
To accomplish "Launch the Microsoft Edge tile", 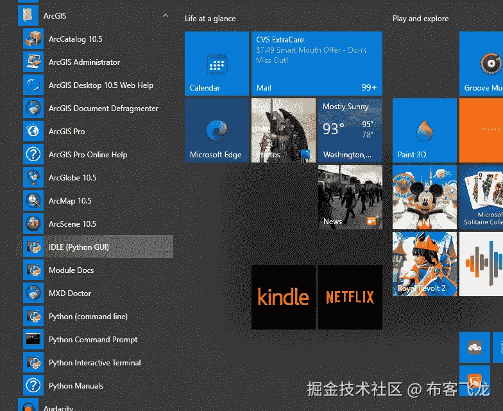I will [217, 130].
